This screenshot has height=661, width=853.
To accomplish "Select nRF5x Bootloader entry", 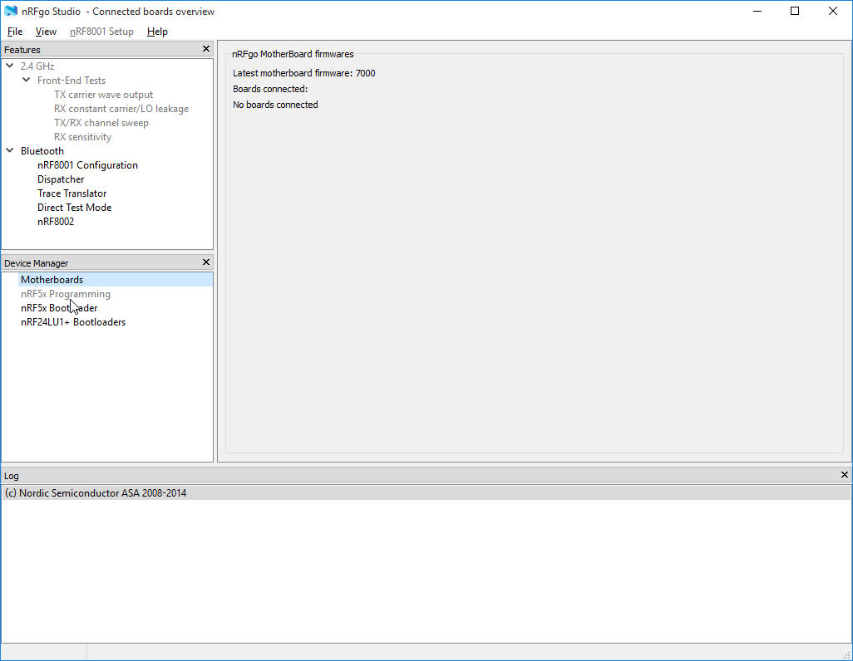I will pos(59,308).
